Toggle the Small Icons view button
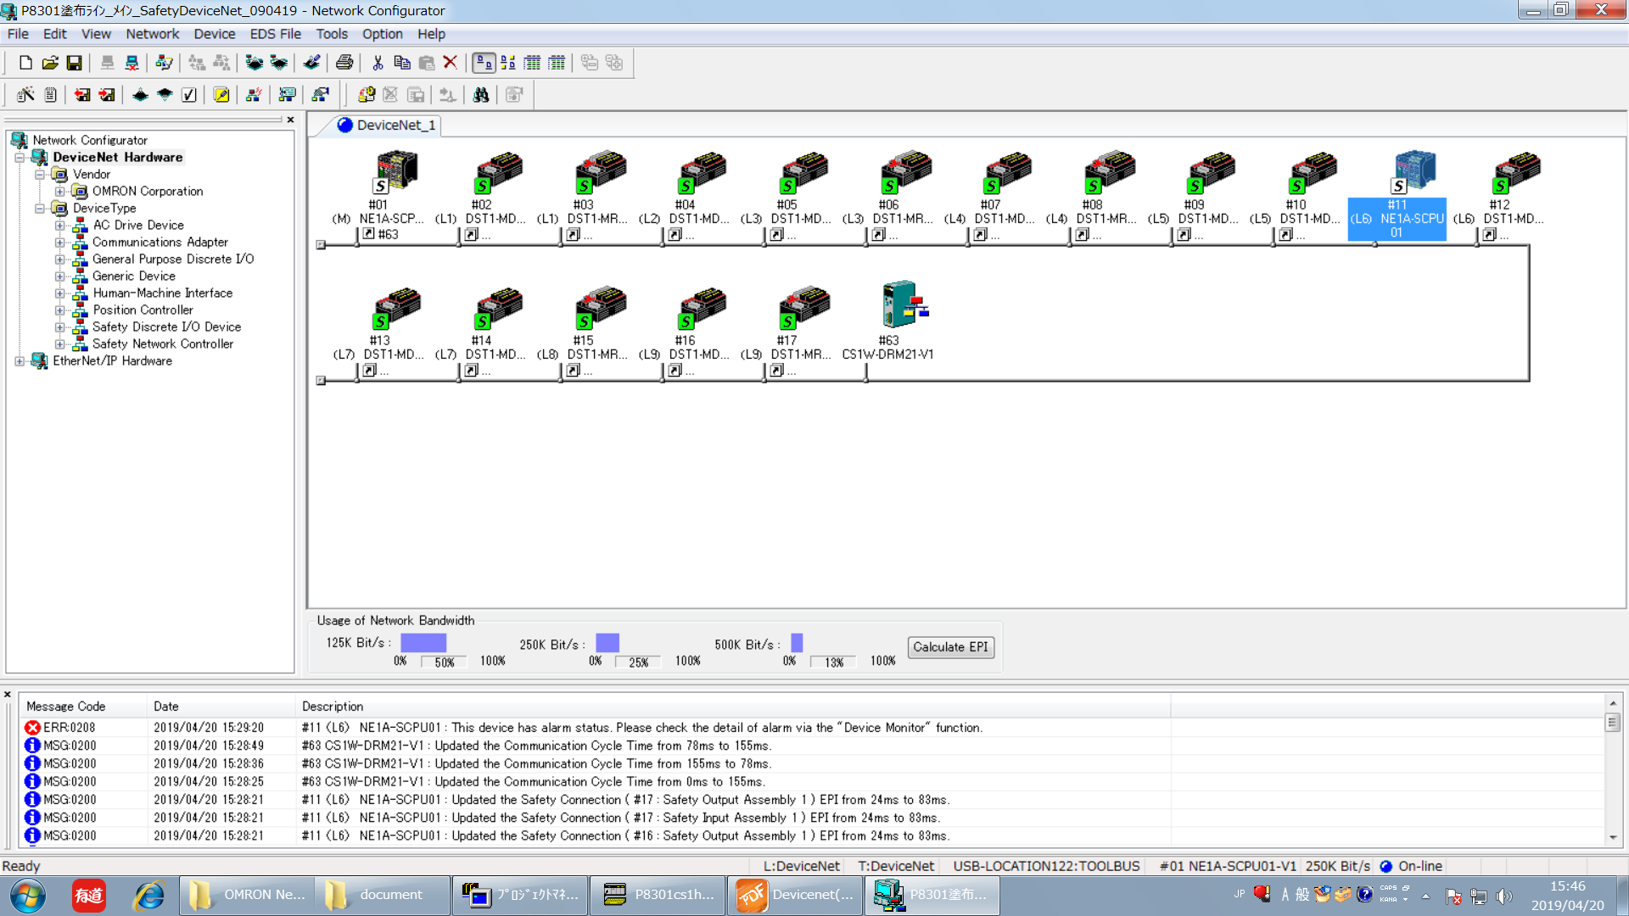Screen dimensions: 1629x916 click(508, 63)
